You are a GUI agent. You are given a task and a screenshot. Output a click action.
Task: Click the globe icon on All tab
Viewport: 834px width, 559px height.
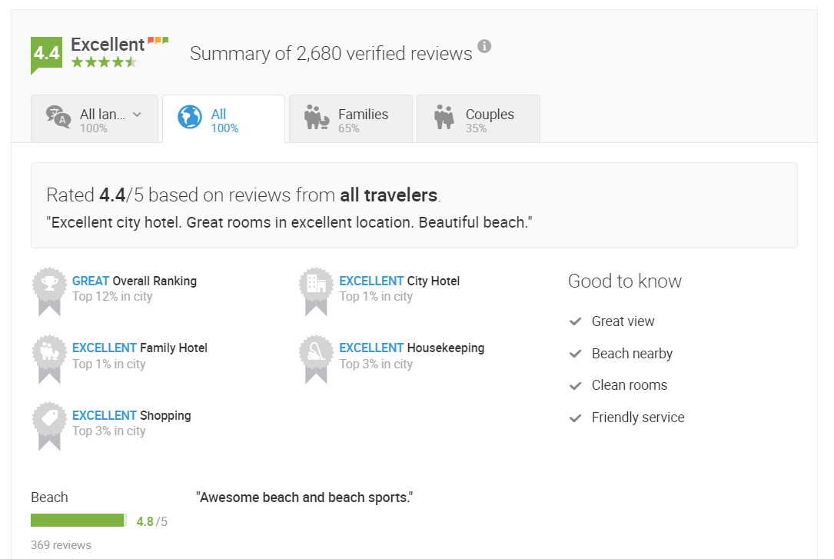(189, 118)
